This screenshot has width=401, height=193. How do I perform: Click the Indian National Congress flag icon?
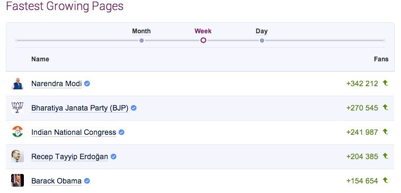click(x=18, y=132)
